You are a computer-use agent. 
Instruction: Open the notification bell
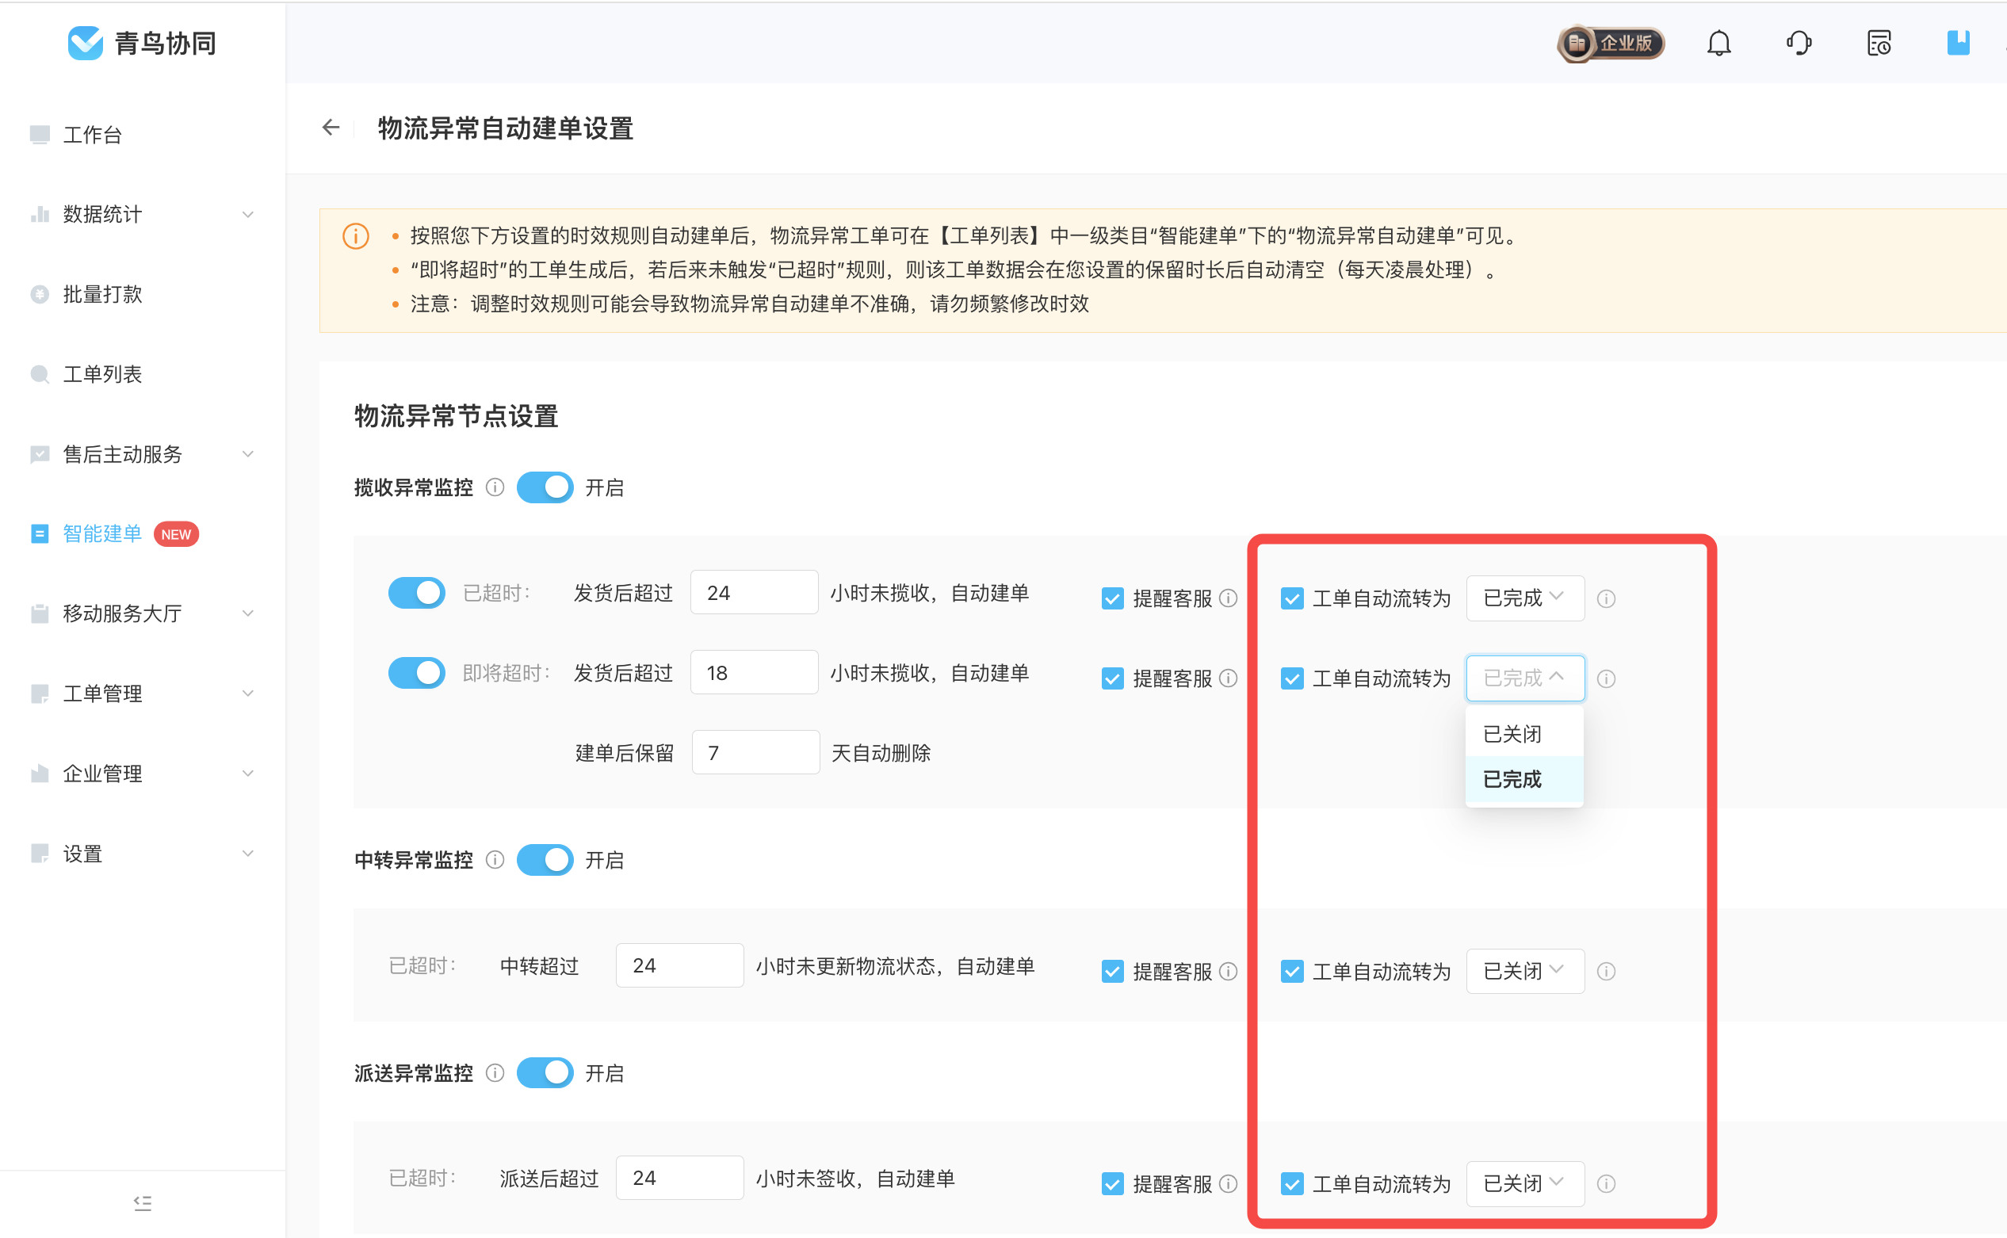point(1718,43)
